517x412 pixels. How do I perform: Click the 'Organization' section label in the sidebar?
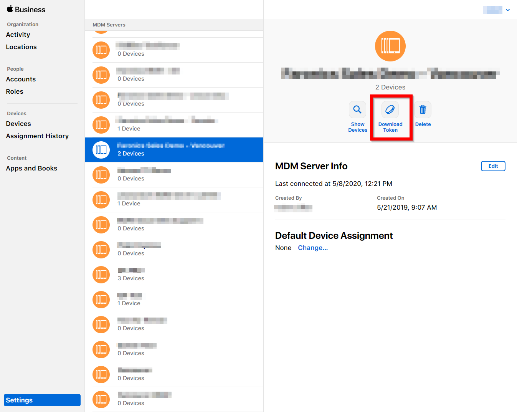tap(23, 24)
